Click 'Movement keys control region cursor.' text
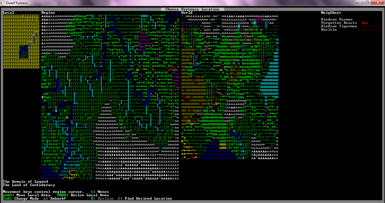This screenshot has width=385, height=203. click(43, 192)
